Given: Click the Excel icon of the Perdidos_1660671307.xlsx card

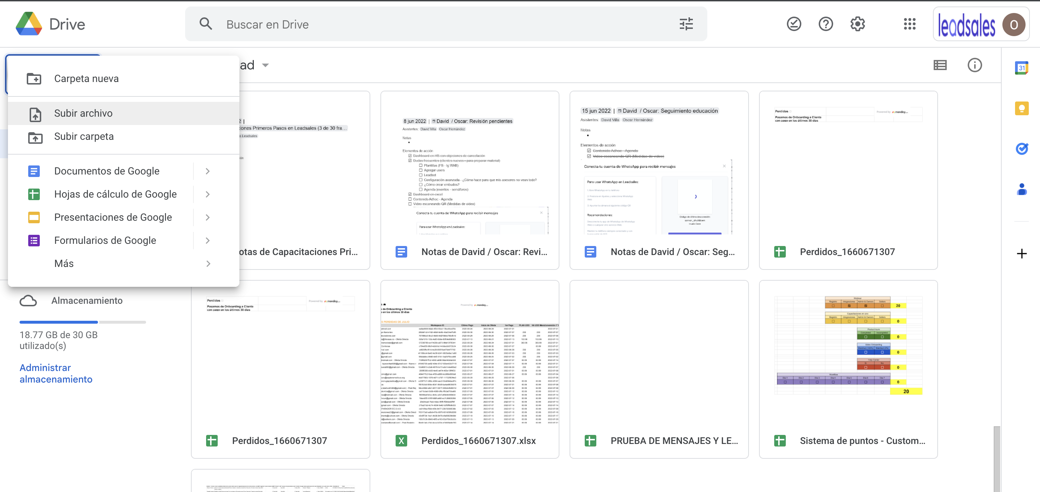Looking at the screenshot, I should pyautogui.click(x=401, y=441).
